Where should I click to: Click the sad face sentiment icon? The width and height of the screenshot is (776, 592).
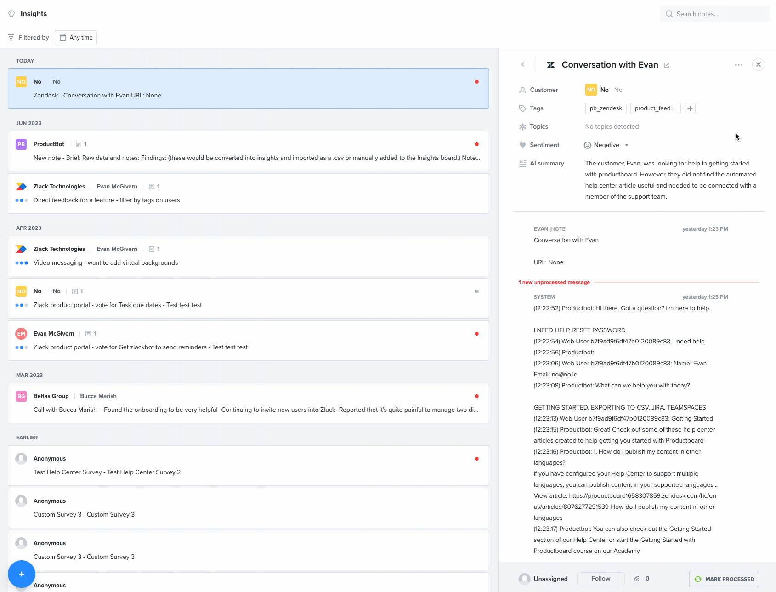[587, 145]
